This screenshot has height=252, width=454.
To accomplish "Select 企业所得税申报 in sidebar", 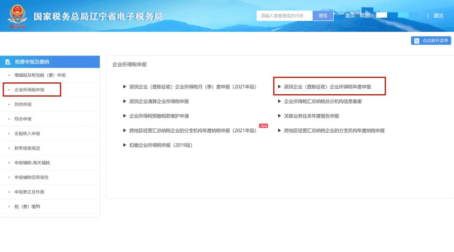I will [x=29, y=90].
